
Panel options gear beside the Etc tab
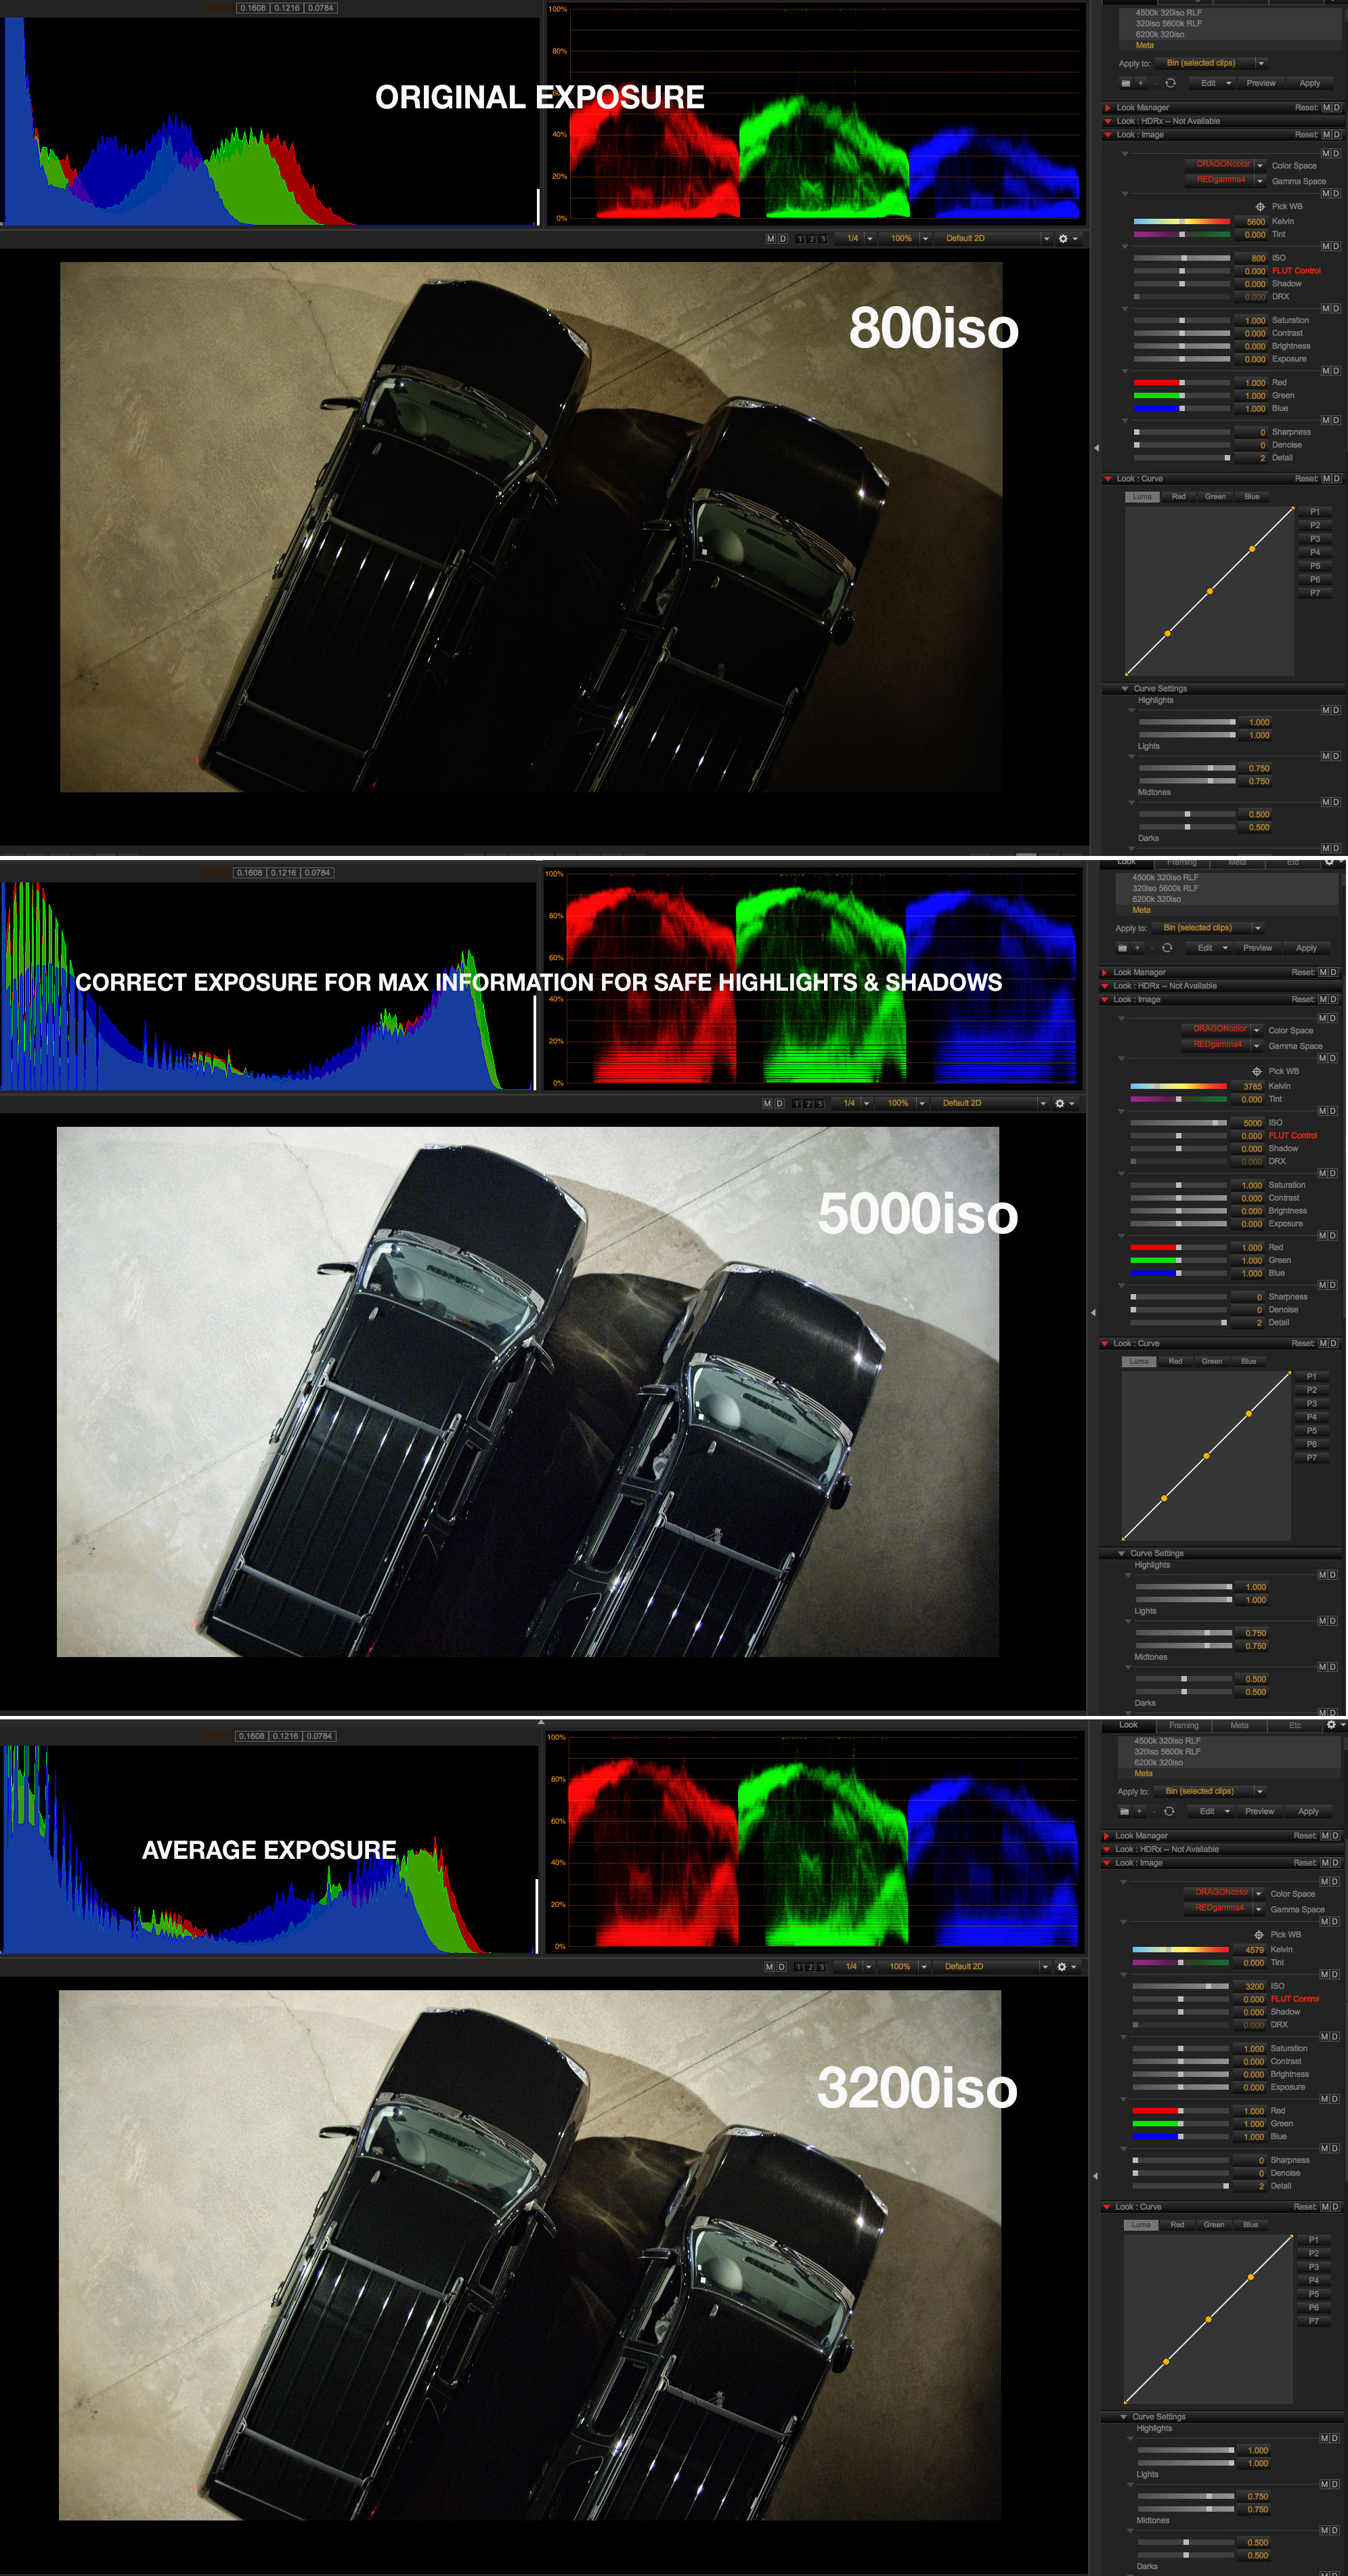pos(1331,1725)
